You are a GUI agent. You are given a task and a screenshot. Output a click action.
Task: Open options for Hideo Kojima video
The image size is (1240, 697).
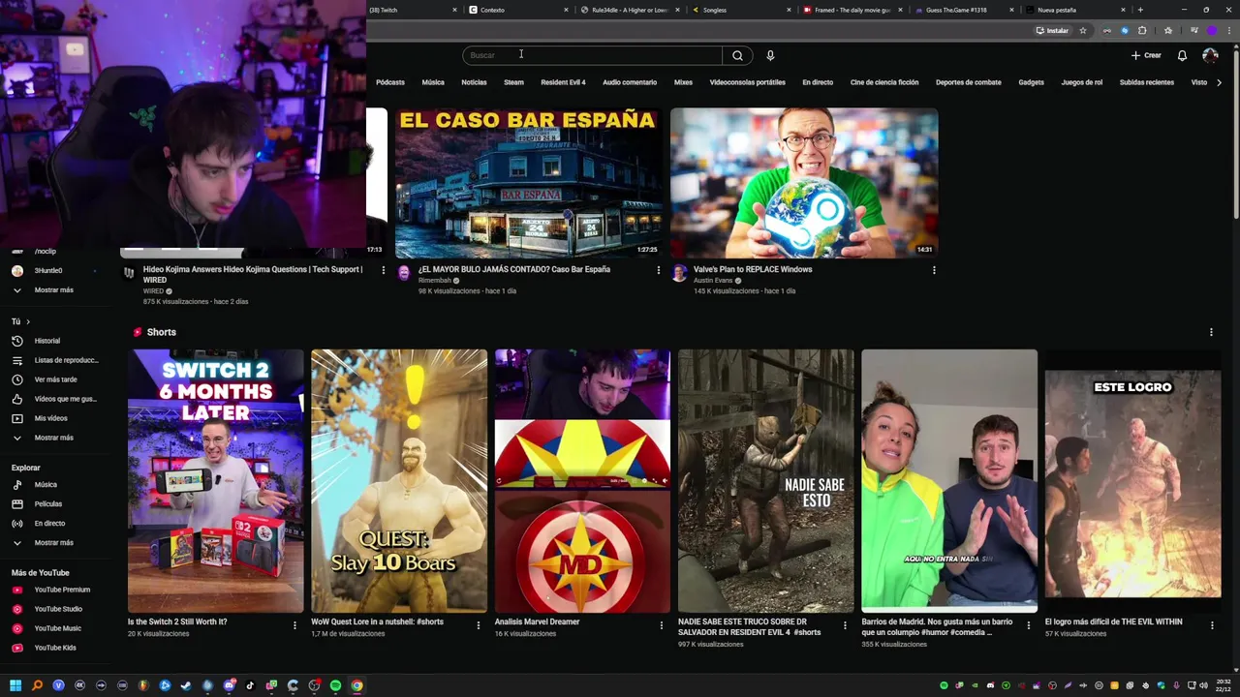click(x=384, y=270)
